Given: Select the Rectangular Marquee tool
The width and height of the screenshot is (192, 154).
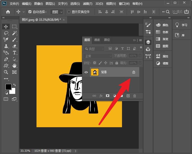Looking at the screenshot, I should tap(14, 27).
